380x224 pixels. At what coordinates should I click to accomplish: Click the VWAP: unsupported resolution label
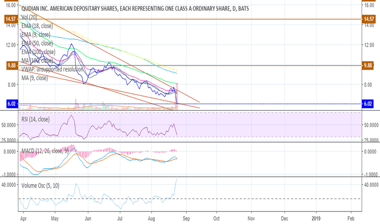pyautogui.click(x=52, y=69)
